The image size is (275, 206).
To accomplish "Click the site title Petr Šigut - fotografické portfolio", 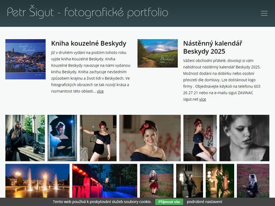I will pyautogui.click(x=88, y=13).
